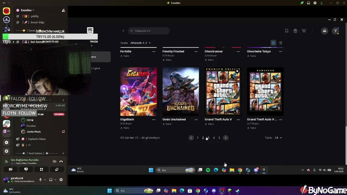Open File Explorer from the bottom taskbar
This screenshot has height=195, width=347.
pos(174,191)
